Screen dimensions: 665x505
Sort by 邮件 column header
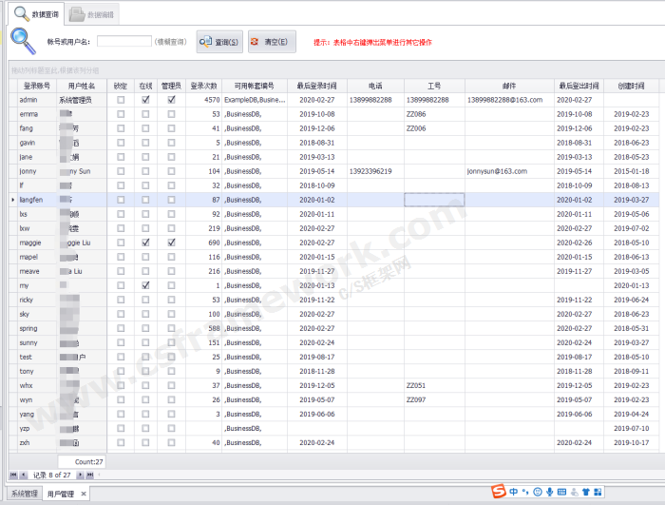click(509, 86)
